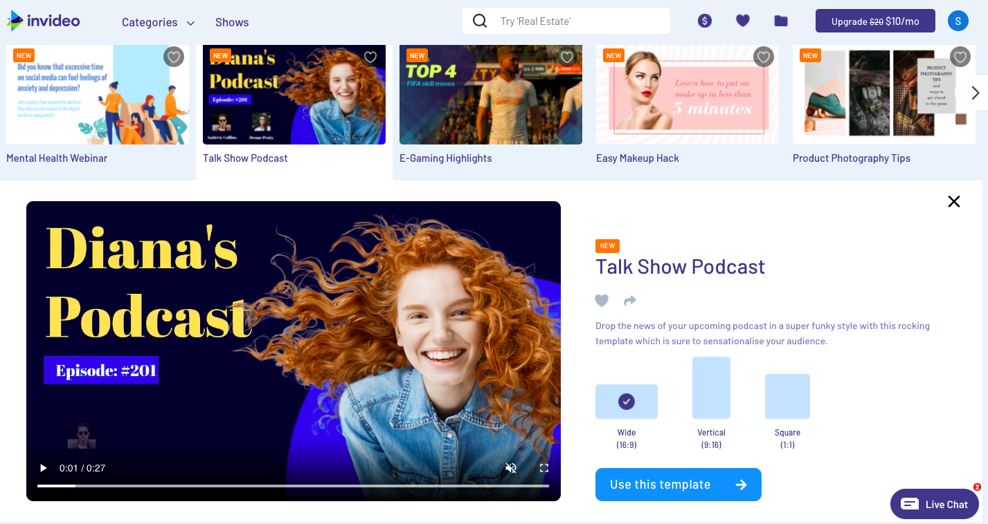Heart the Easy Makeup Hack template
The height and width of the screenshot is (524, 988).
point(764,57)
